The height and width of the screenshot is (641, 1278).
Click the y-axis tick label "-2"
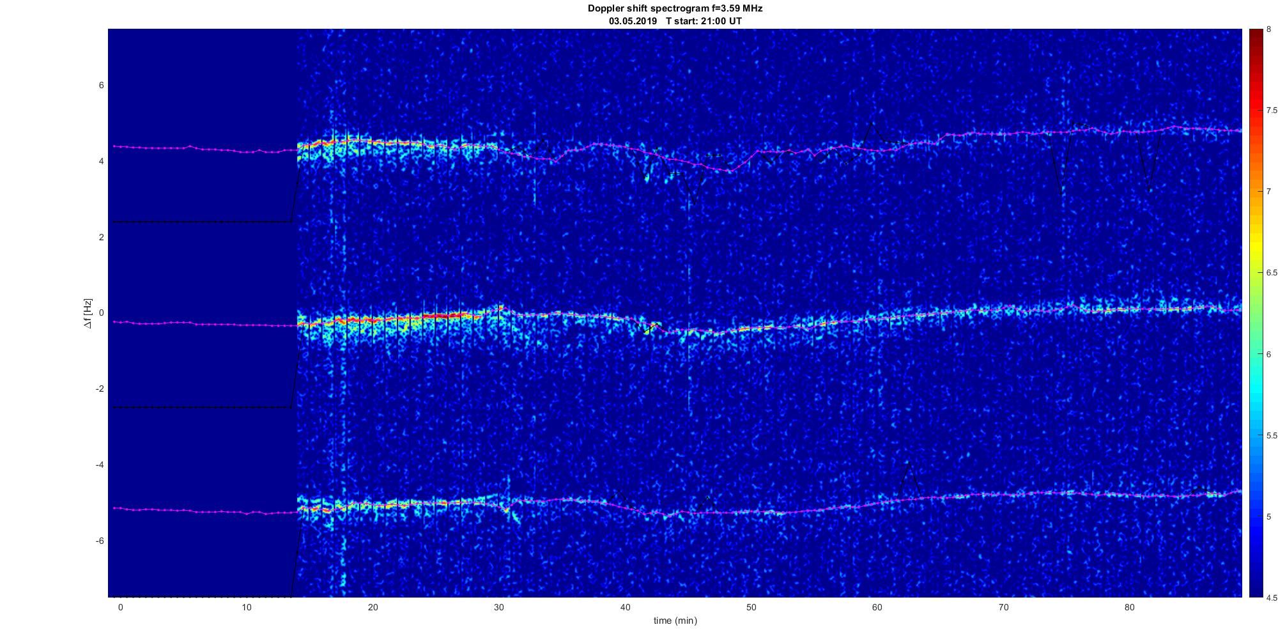[x=100, y=389]
